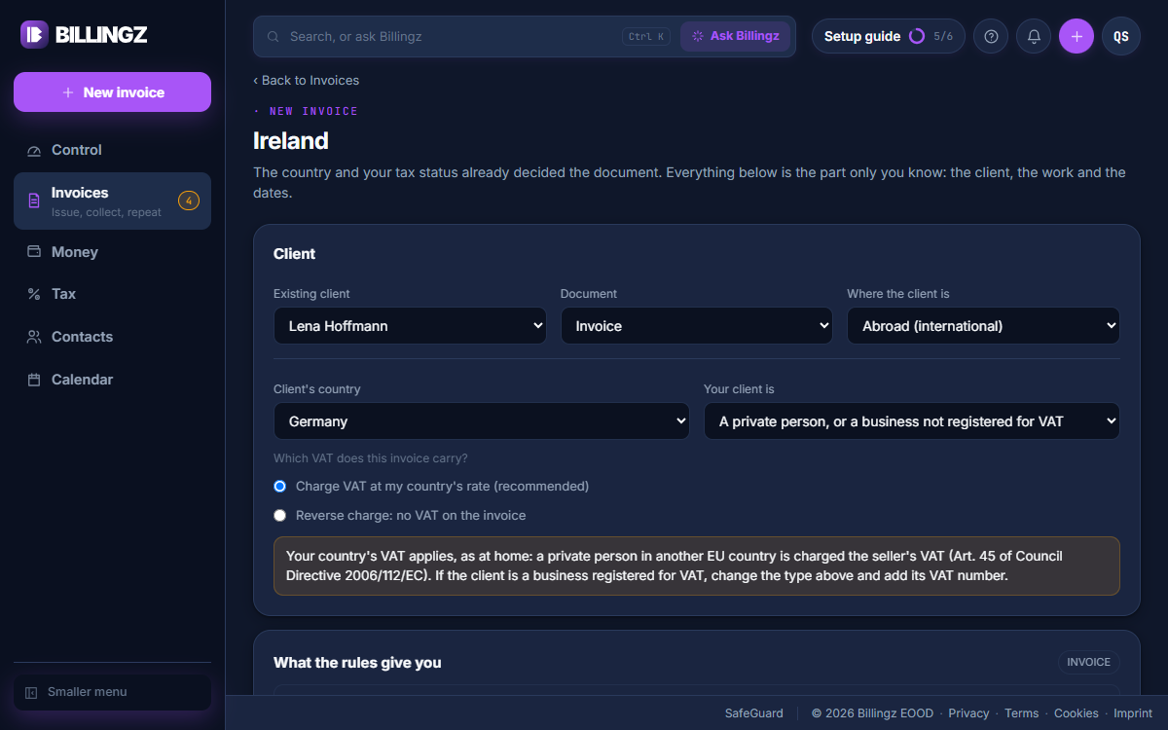
Task: Open the Cookies footer link
Action: click(1077, 713)
